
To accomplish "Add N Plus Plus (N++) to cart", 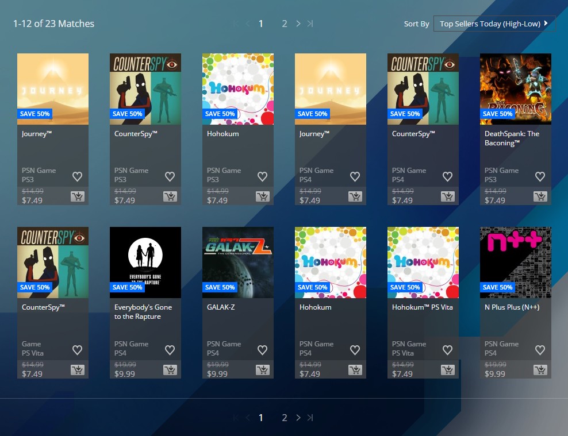I will click(540, 370).
